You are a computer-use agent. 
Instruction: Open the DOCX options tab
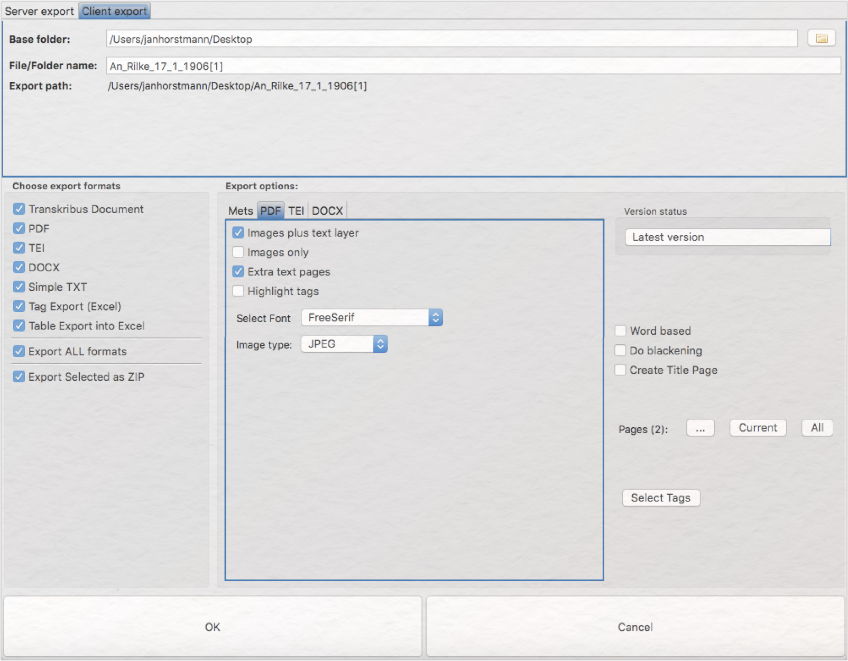click(x=327, y=210)
